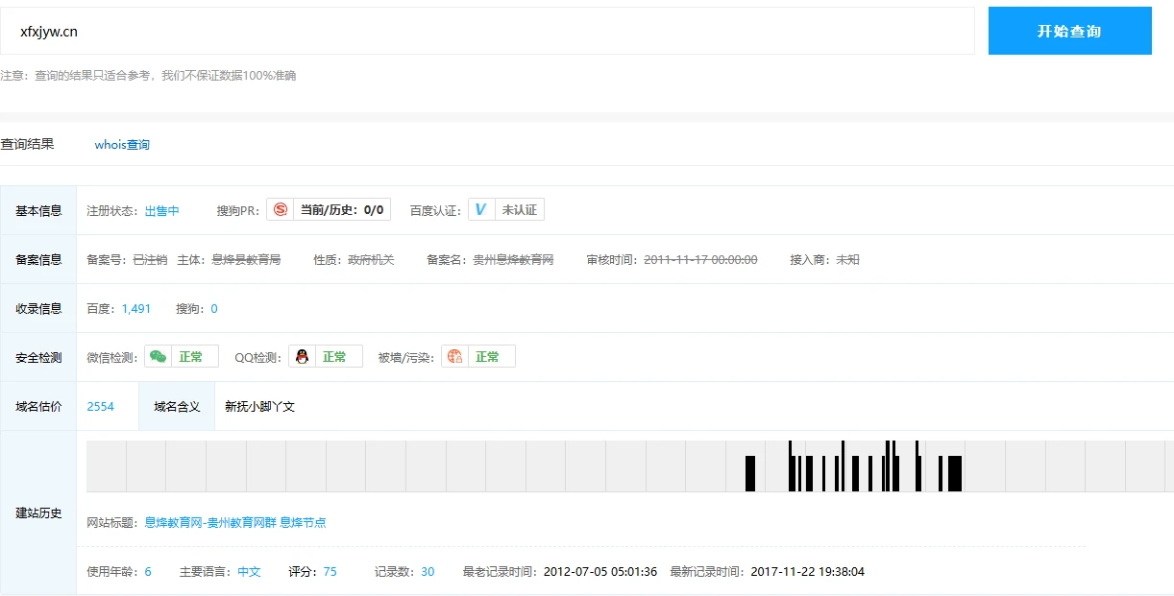This screenshot has width=1174, height=596.
Task: Select the 查询结果 tab
Action: click(27, 144)
